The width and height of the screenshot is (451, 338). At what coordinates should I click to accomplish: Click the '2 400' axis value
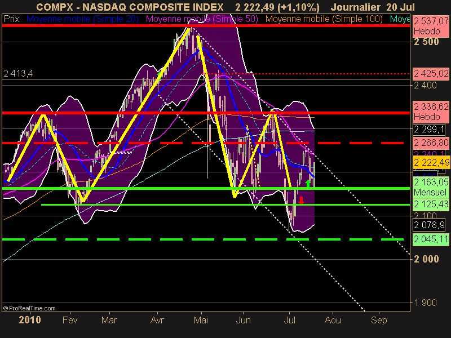tap(425, 86)
